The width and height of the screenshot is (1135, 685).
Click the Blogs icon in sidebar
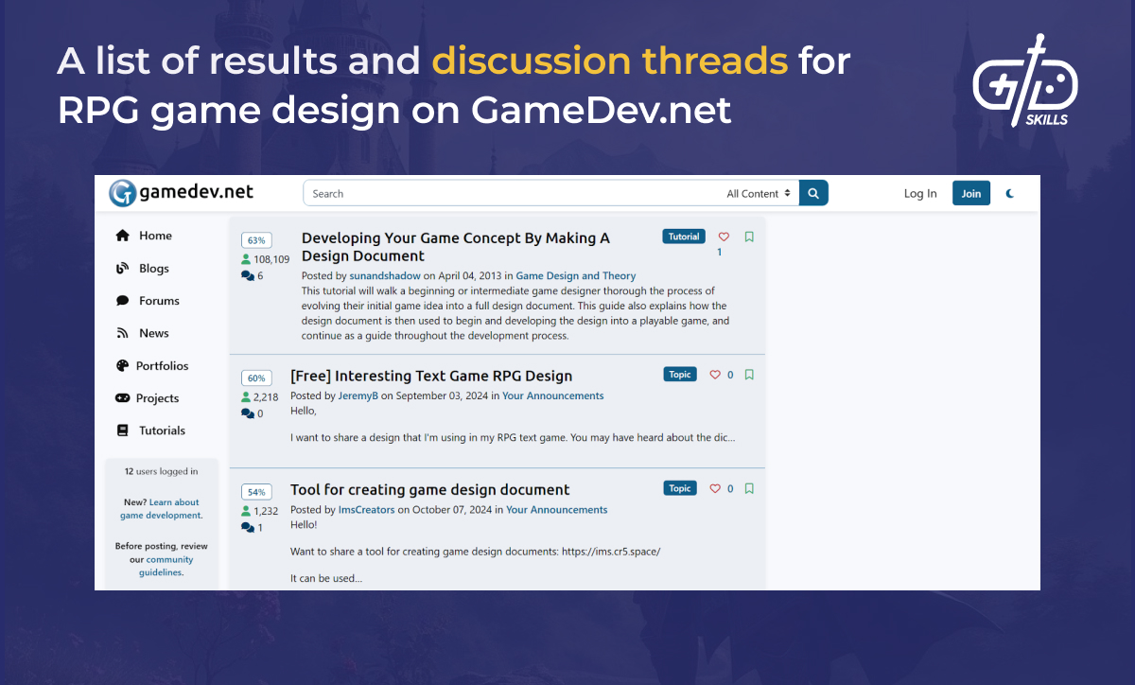coord(122,269)
